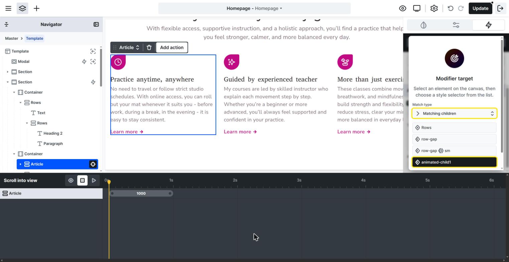
Task: Open the Article element switcher arrows
Action: coord(137,47)
